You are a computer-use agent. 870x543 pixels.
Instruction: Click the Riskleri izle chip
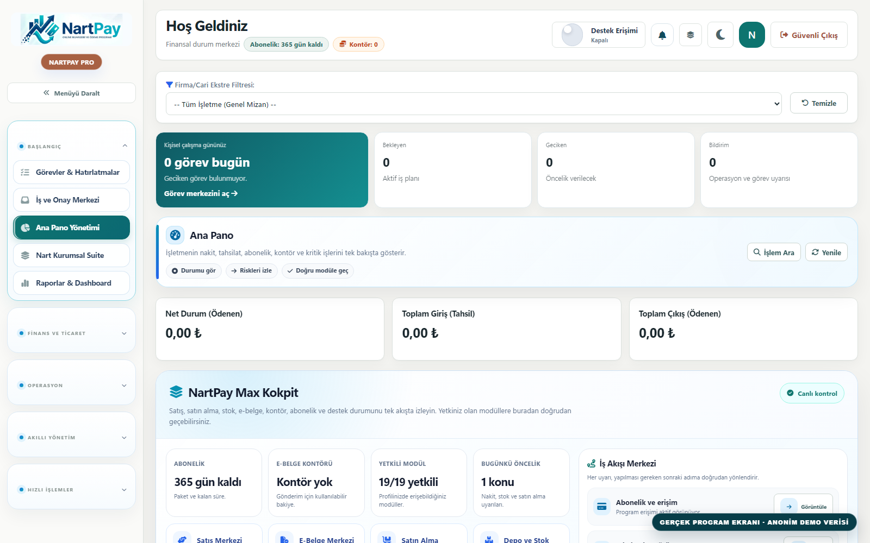pyautogui.click(x=251, y=270)
